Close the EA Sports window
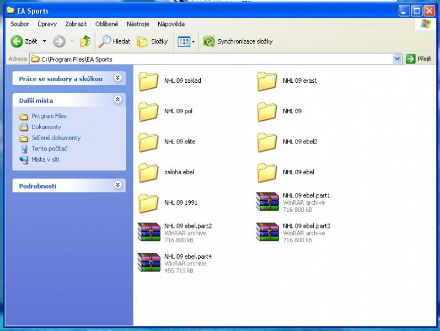The height and width of the screenshot is (331, 440). 430,11
